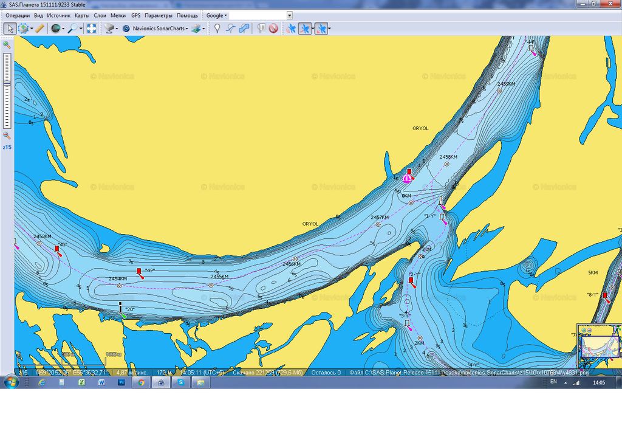Expand dropdown beside selection download tool

click(32, 29)
